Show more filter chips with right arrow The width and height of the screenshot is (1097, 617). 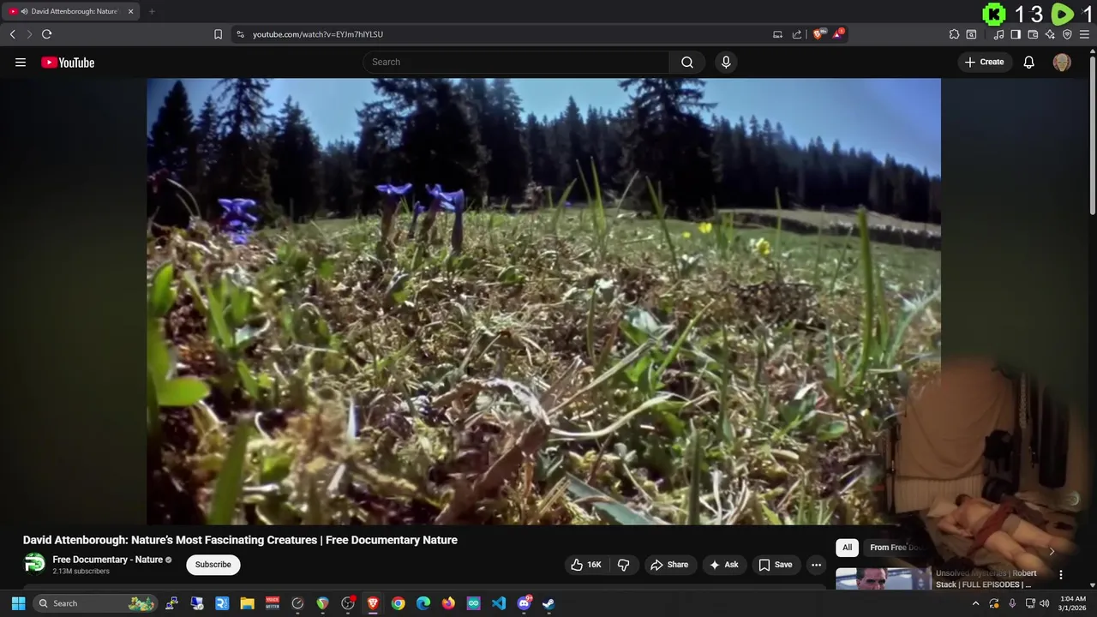1052,551
